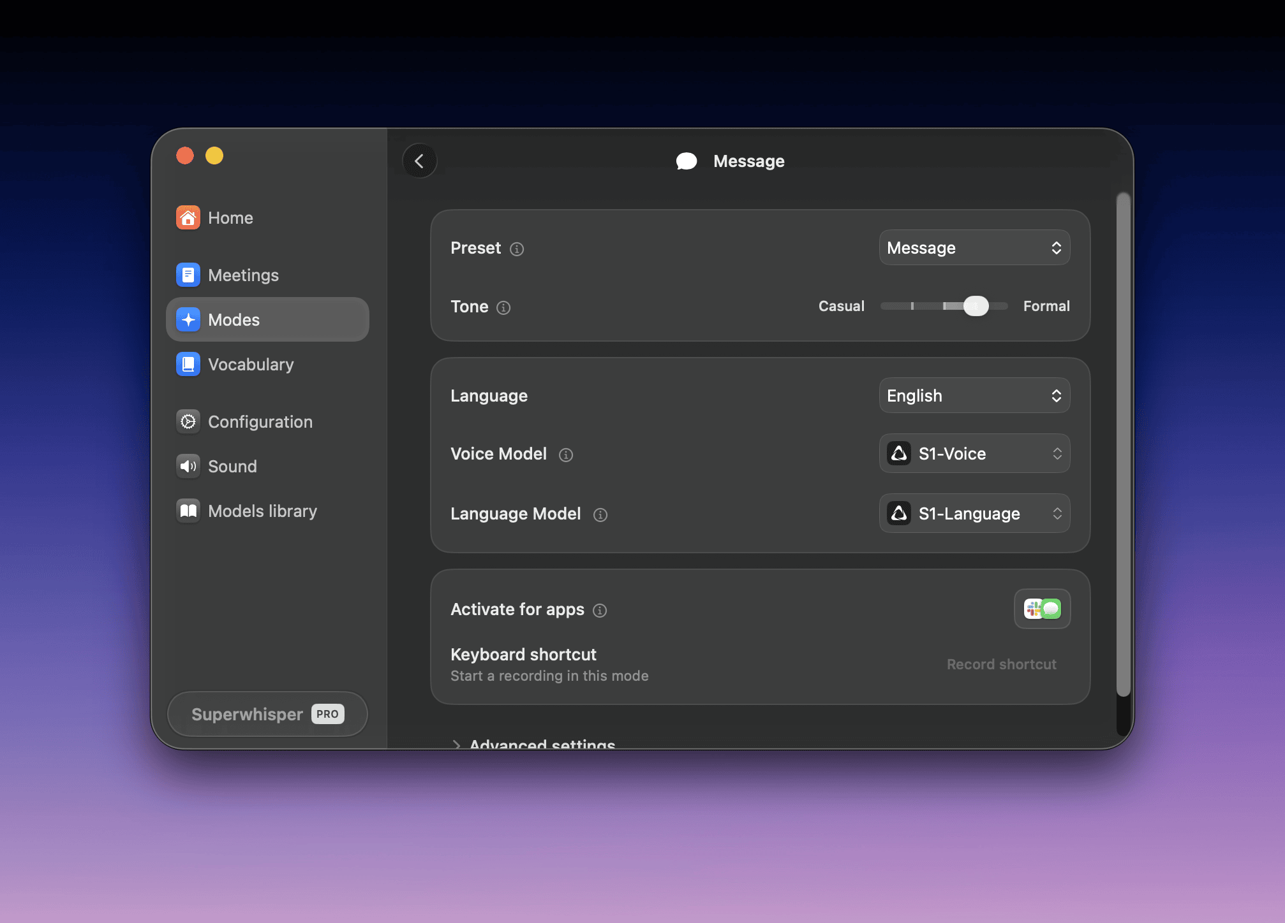
Task: Show info for Voice Model
Action: click(566, 455)
